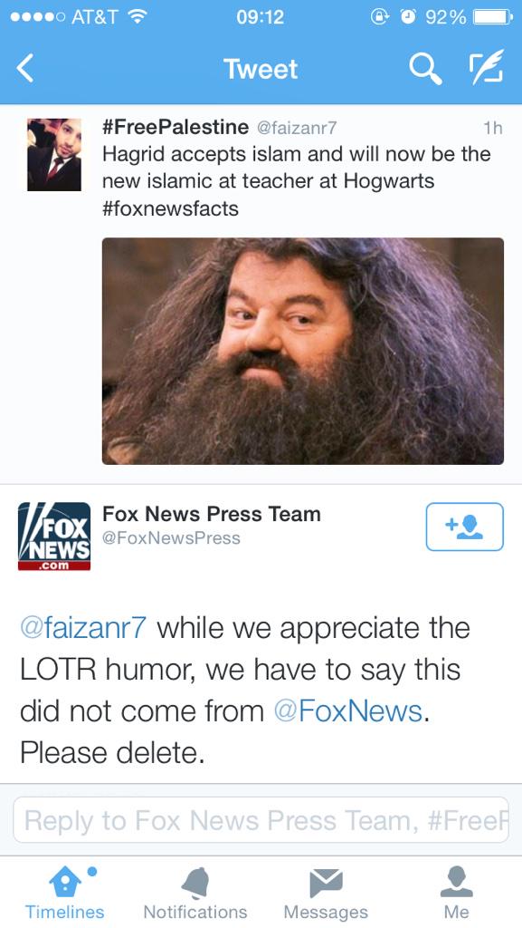Tap the @FoxNewsPress handle

coord(171,538)
